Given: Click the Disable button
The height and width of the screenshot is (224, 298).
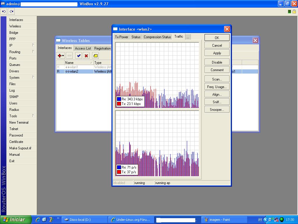Looking at the screenshot, I should (x=217, y=62).
